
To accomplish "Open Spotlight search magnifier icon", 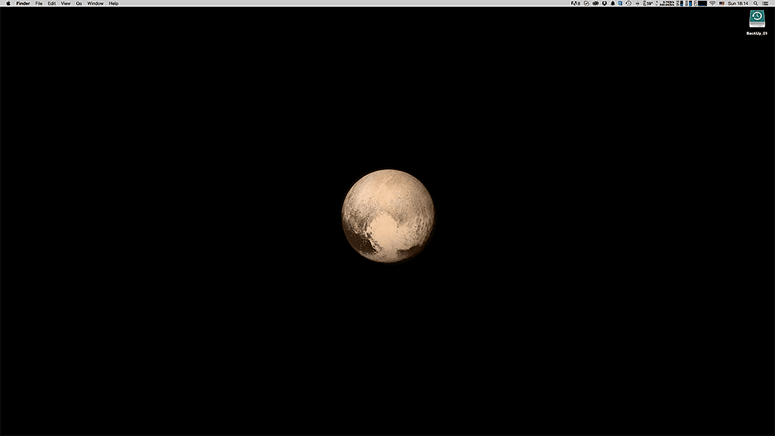I will pyautogui.click(x=756, y=3).
